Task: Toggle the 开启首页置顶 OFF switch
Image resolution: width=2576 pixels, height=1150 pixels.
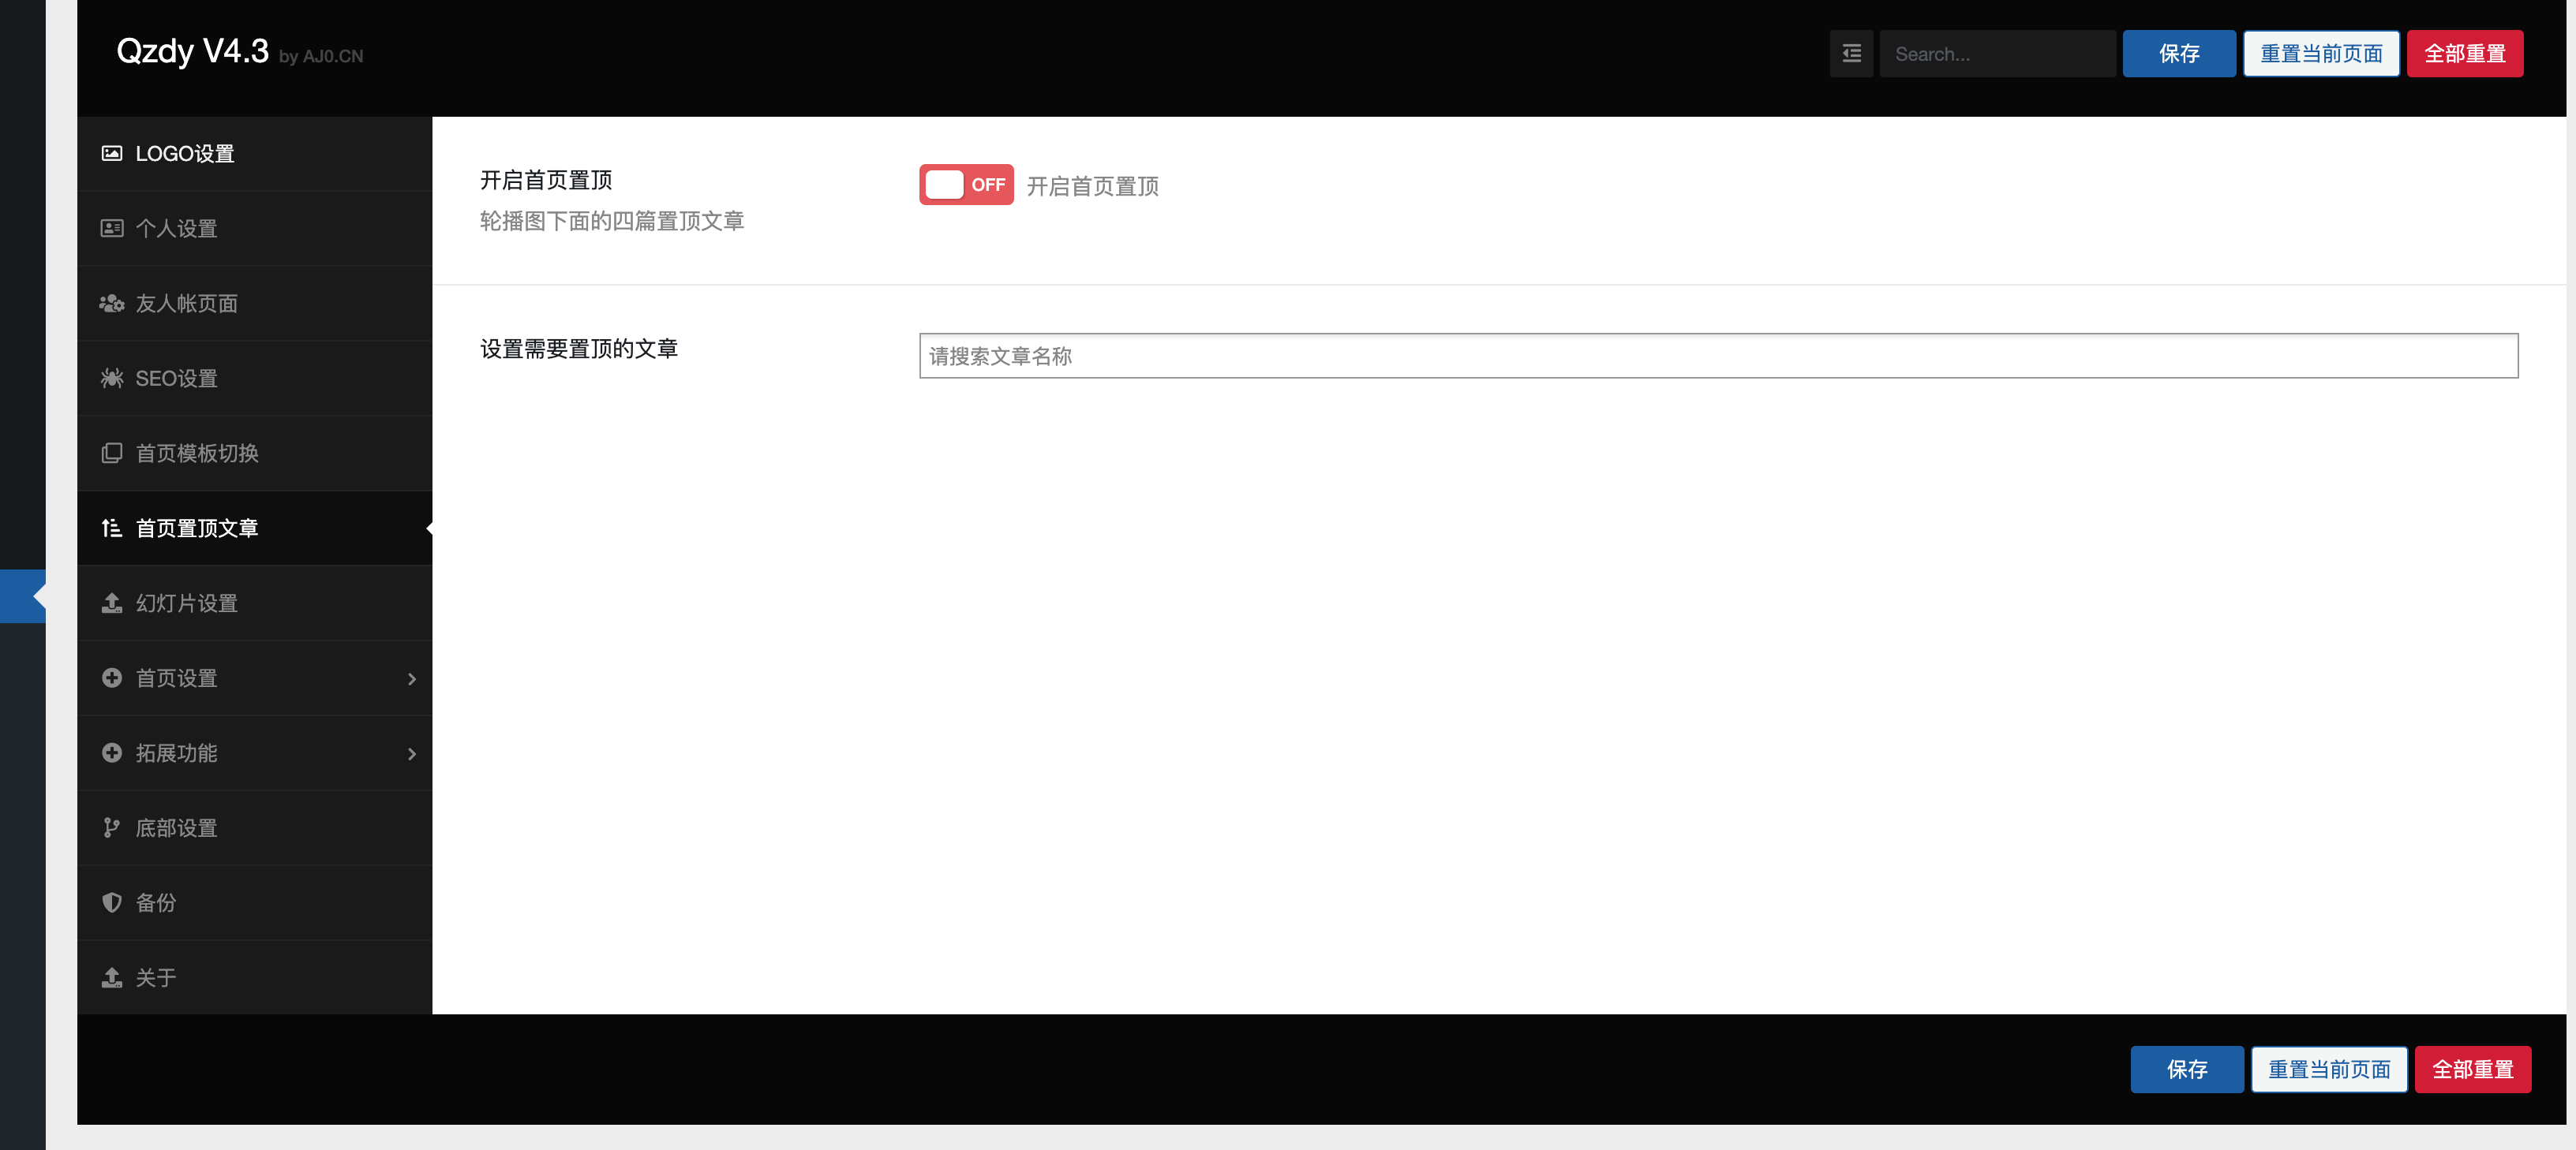Action: coord(966,185)
